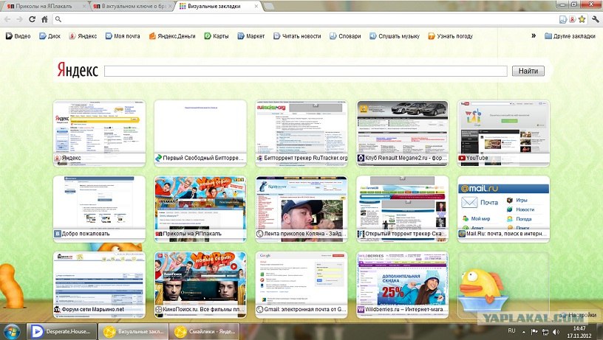Click the Yandex search input field
This screenshot has height=340, width=603.
305,72
